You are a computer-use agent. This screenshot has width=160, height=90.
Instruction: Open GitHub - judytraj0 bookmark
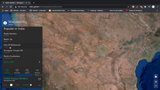38,10
